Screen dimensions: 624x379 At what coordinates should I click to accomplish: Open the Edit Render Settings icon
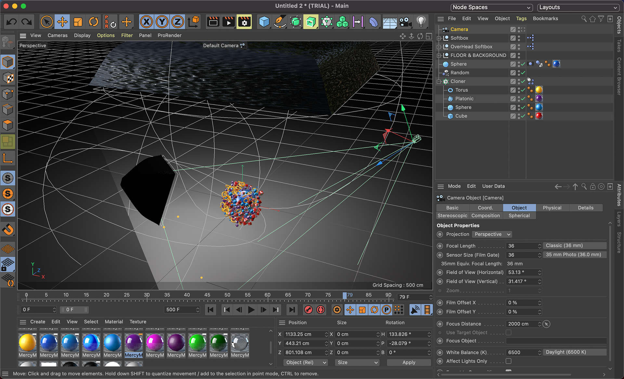pyautogui.click(x=244, y=22)
